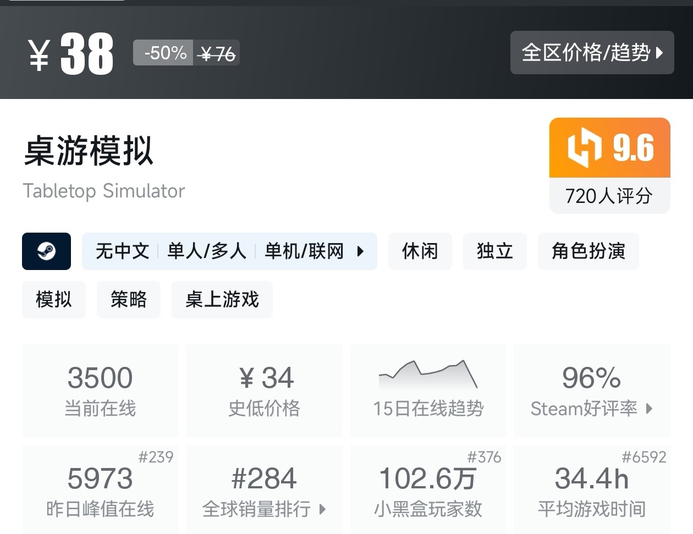Select the 休闲 tag
The image size is (693, 534).
(420, 251)
